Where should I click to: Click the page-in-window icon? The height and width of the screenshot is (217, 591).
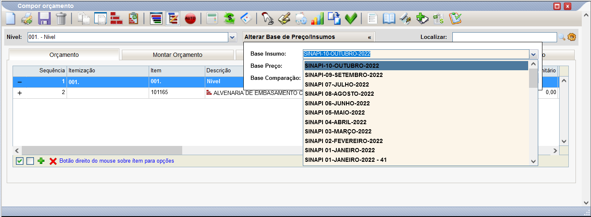pyautogui.click(x=100, y=18)
